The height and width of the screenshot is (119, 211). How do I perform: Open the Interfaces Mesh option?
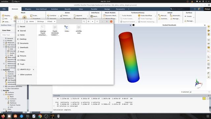tap(94, 16)
